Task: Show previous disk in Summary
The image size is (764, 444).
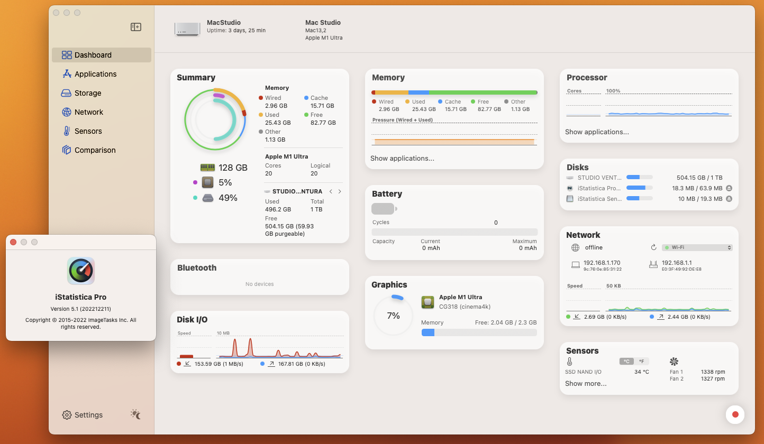Action: tap(331, 191)
